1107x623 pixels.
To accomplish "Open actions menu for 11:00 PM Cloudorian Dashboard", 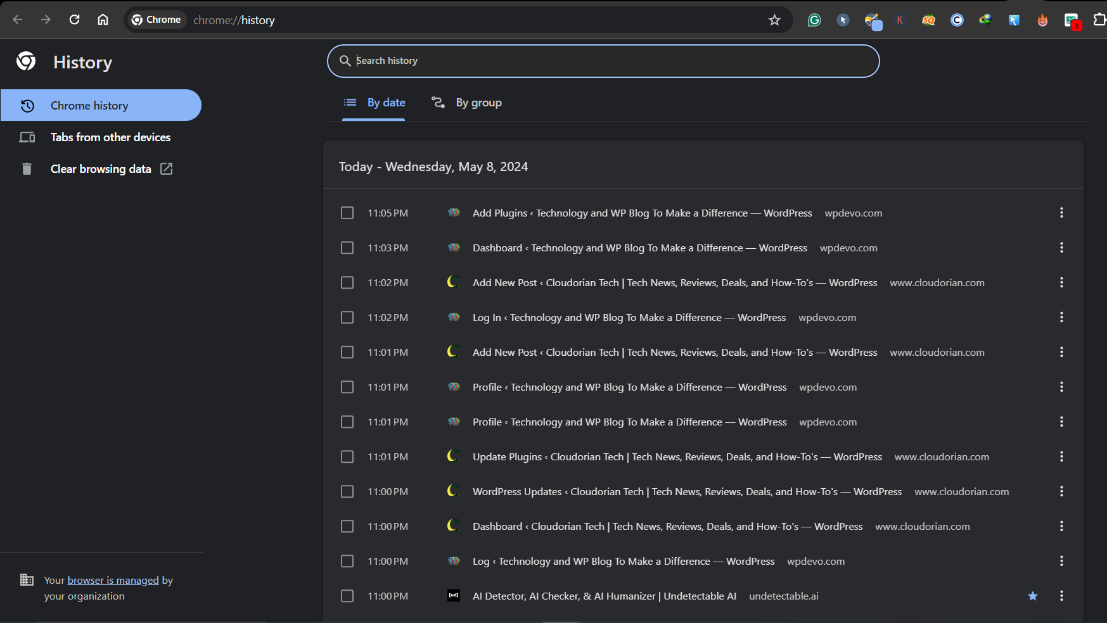I will (x=1061, y=526).
